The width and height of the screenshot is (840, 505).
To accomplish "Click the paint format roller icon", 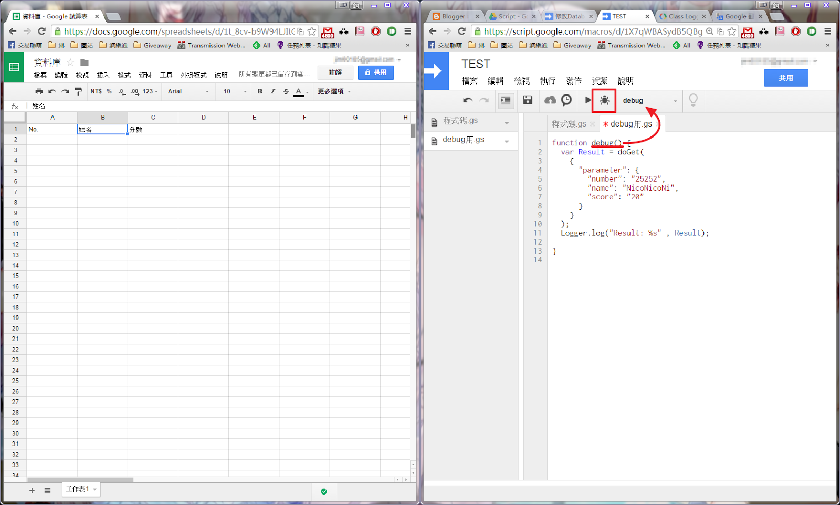I will [x=79, y=91].
